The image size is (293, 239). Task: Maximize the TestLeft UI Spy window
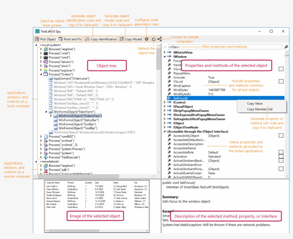271,31
